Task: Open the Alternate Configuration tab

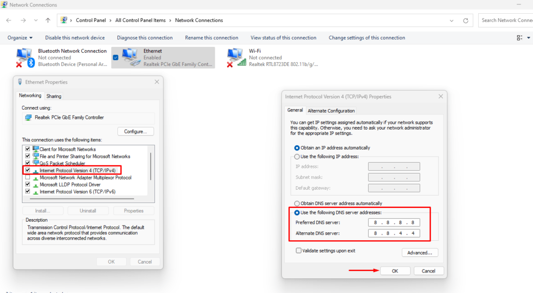Action: click(331, 111)
